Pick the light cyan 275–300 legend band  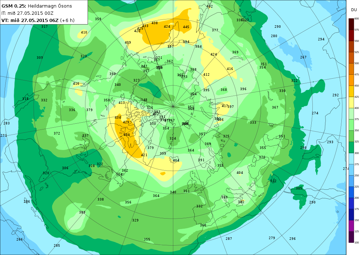[351, 159]
